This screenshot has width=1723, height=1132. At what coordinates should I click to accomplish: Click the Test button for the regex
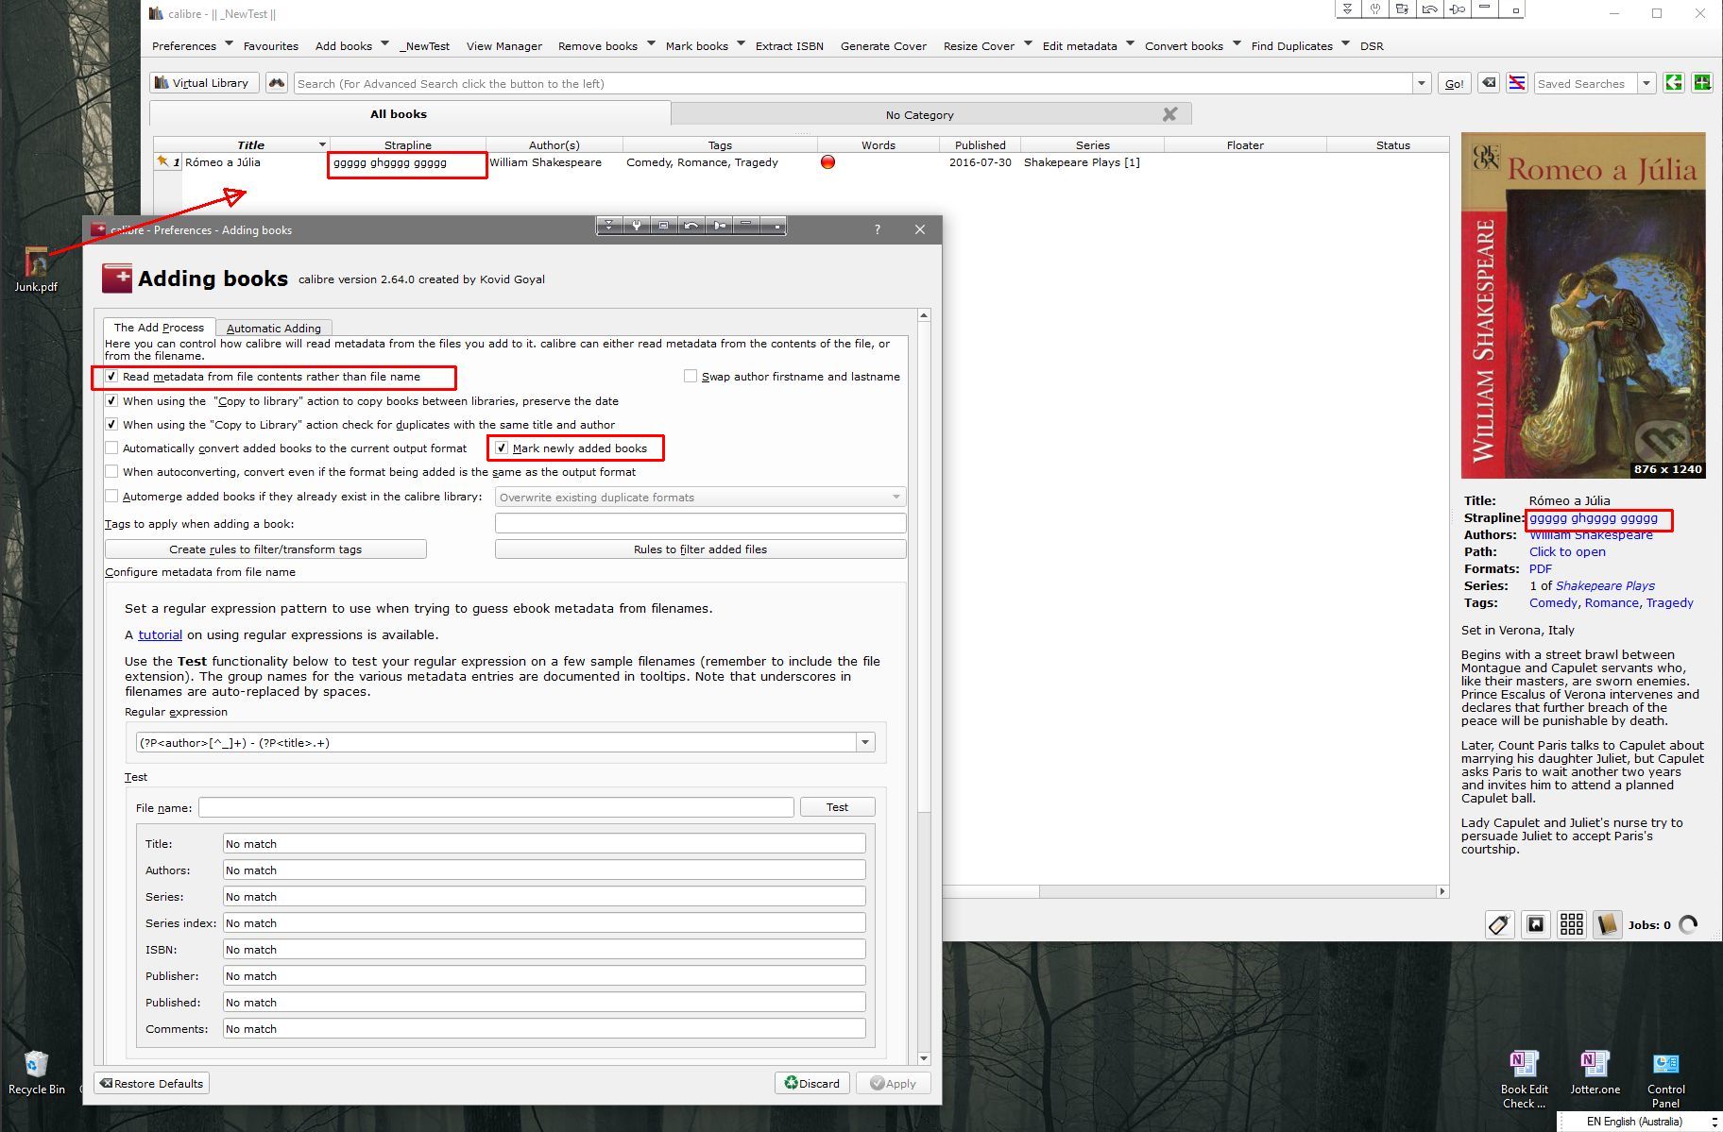837,807
